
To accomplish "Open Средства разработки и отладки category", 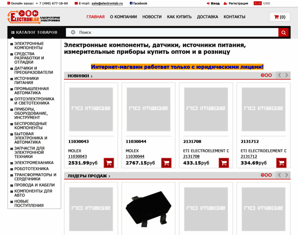I will (x=29, y=58).
